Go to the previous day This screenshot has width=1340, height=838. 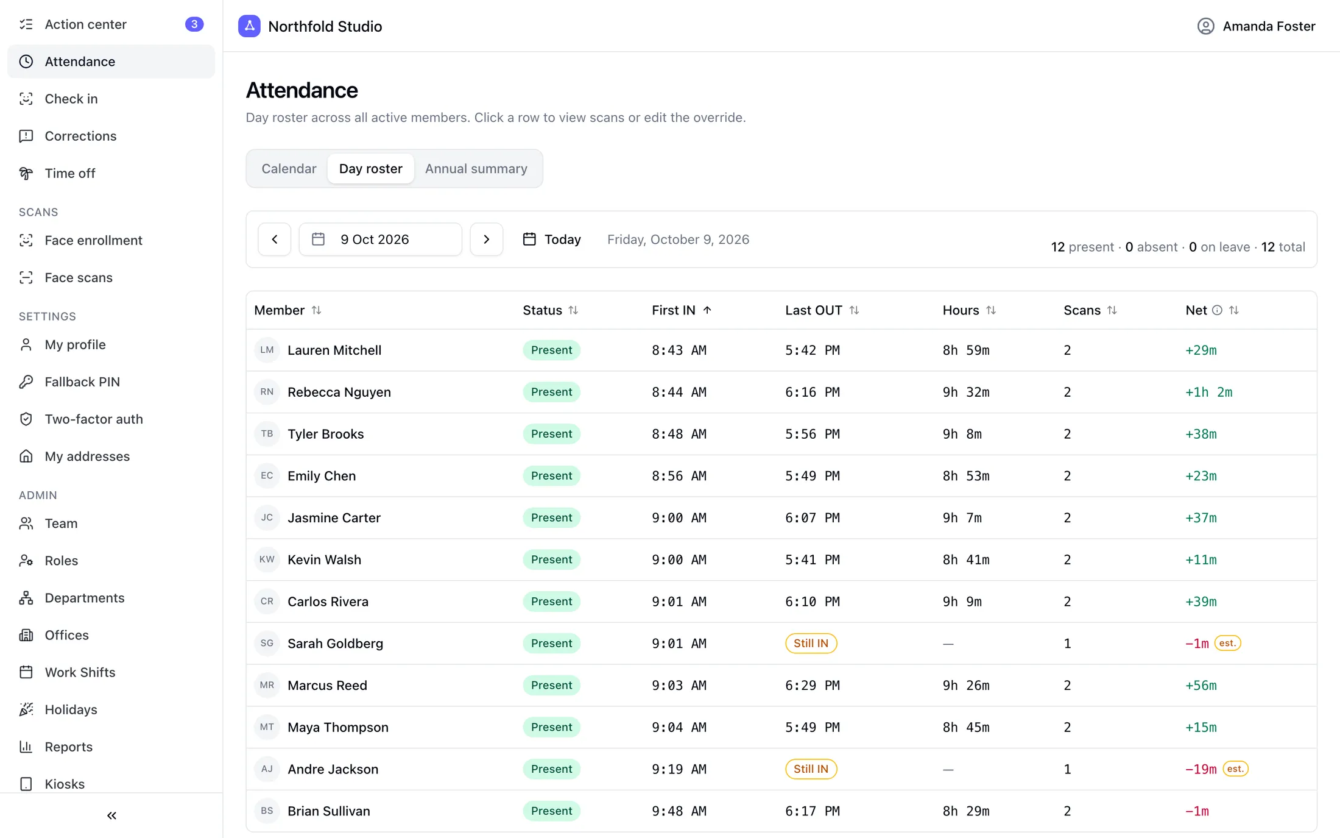[275, 240]
